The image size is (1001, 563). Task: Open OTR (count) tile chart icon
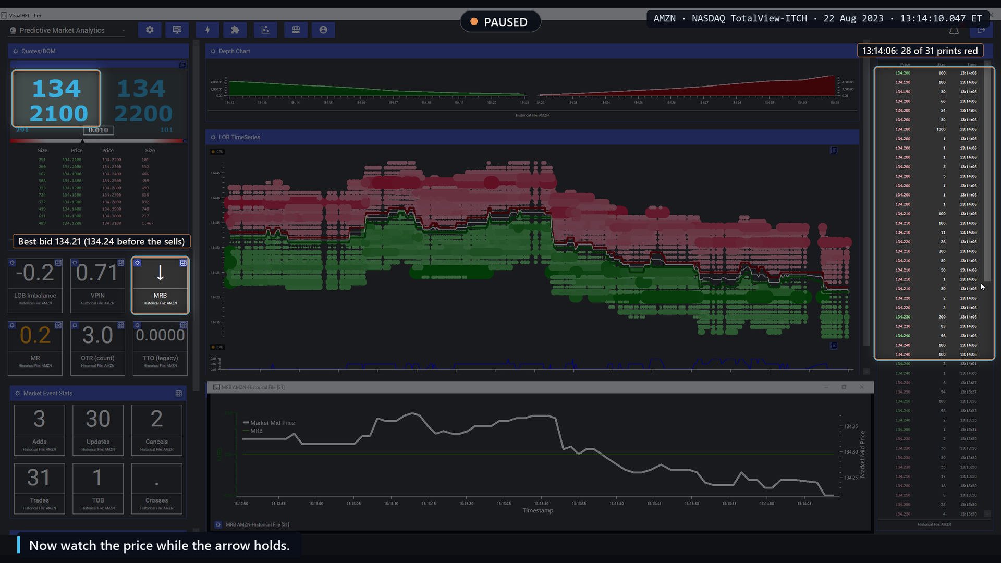click(x=121, y=325)
